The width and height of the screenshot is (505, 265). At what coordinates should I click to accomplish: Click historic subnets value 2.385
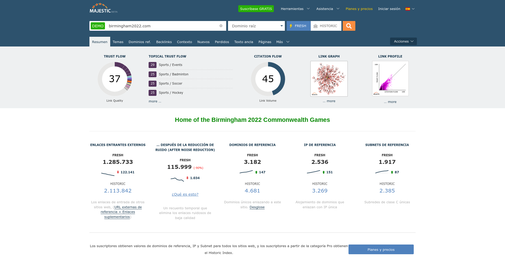click(387, 191)
